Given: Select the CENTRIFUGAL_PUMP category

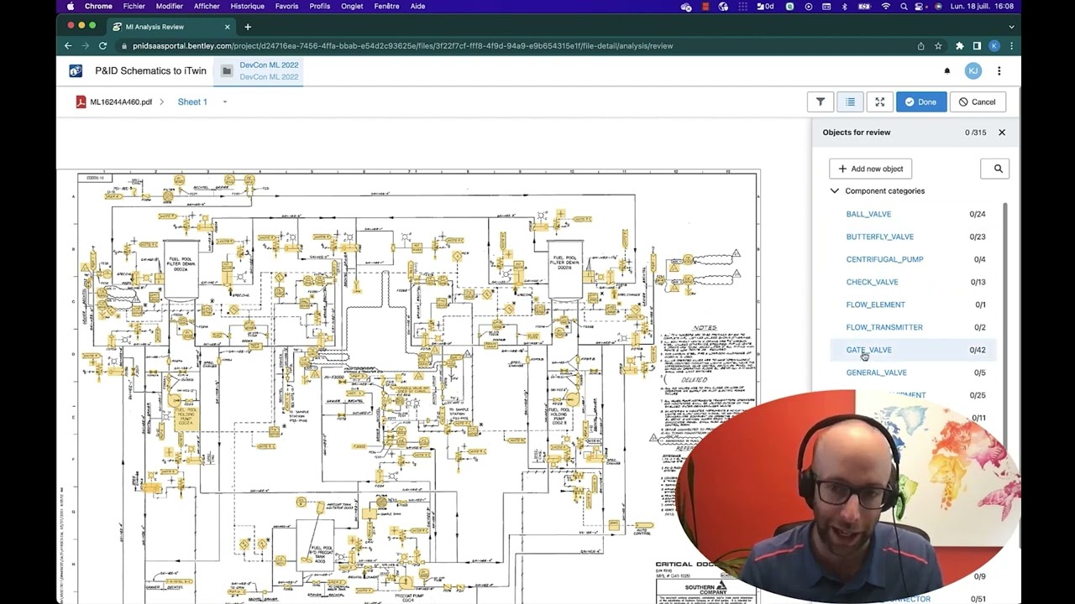Looking at the screenshot, I should point(884,259).
